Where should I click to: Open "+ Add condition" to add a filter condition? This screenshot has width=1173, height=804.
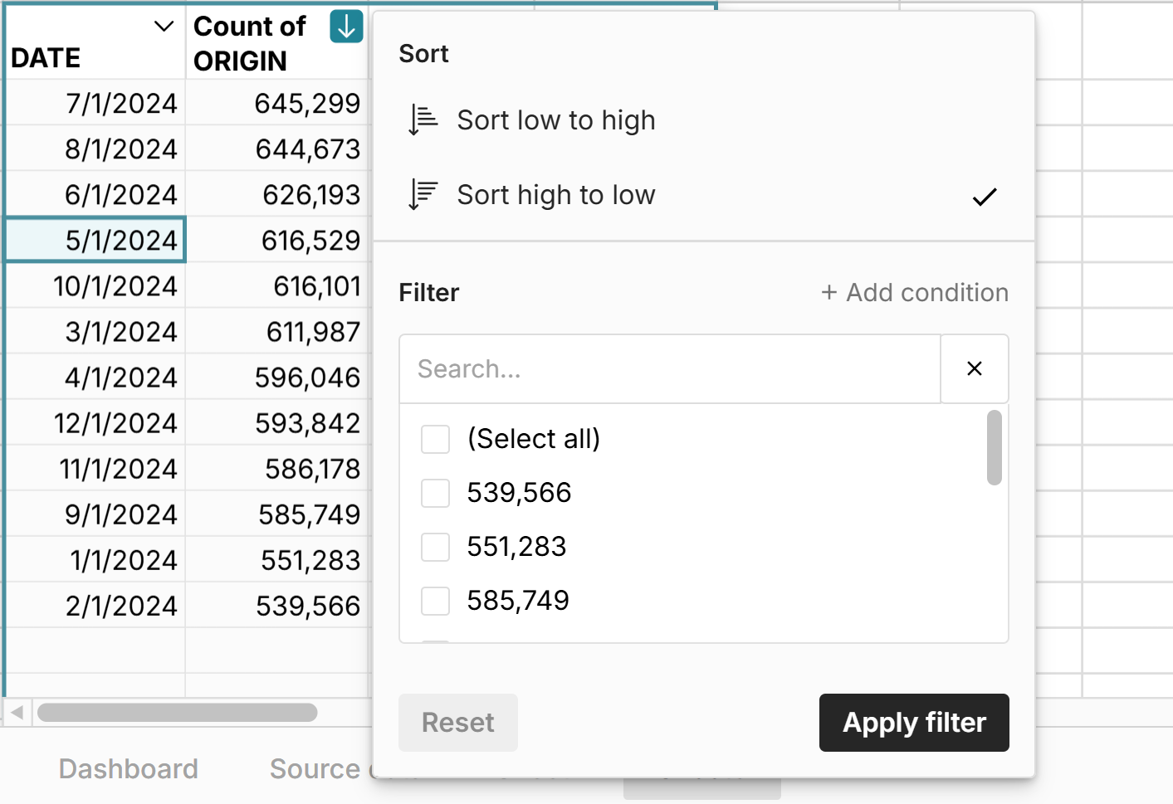point(914,292)
